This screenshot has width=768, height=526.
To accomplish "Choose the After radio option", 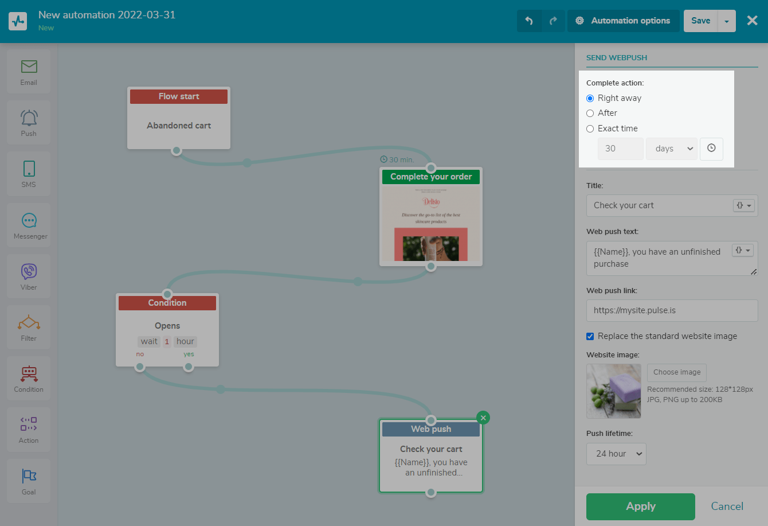I will coord(590,113).
